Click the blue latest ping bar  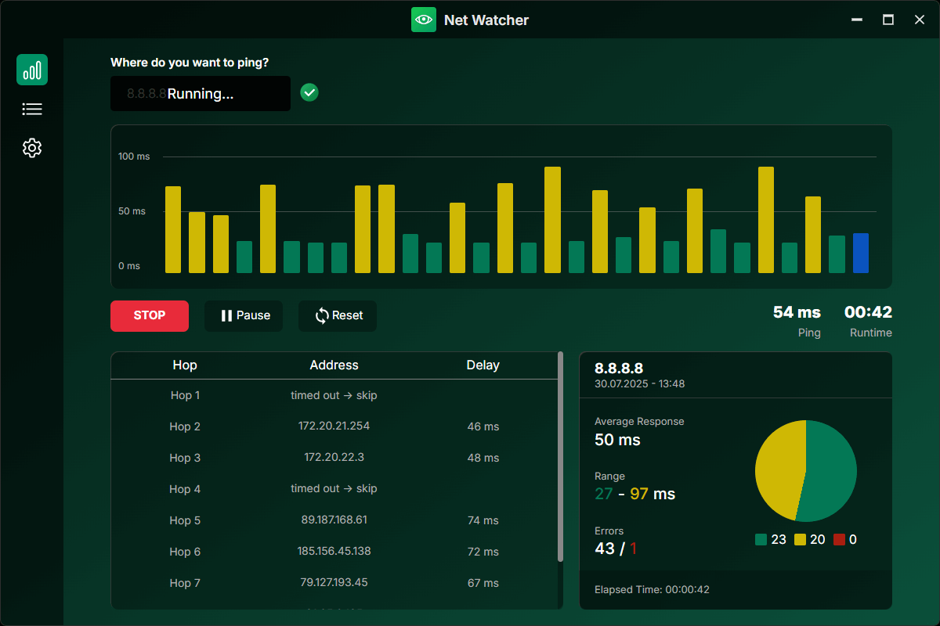860,253
